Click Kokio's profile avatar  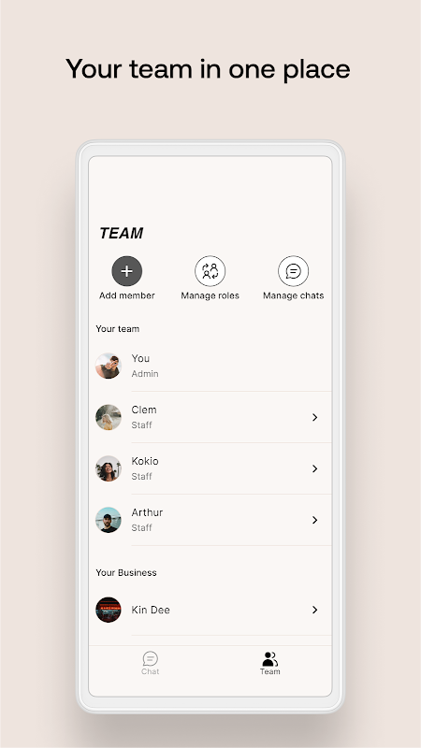(109, 468)
